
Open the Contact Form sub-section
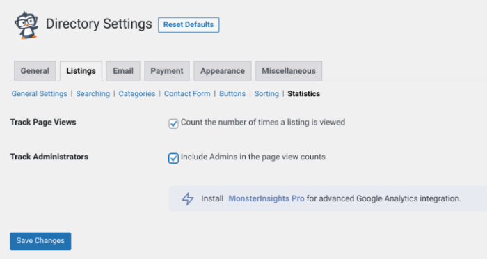point(187,93)
